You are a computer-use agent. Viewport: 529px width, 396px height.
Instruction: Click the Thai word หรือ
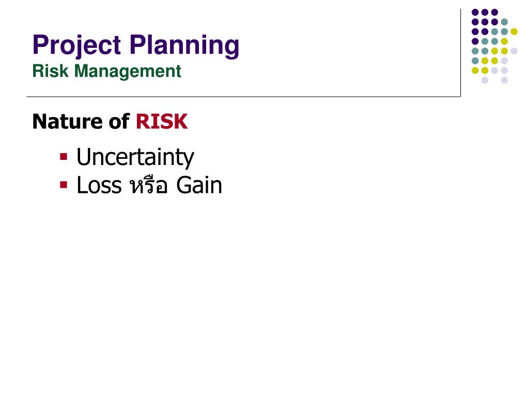coord(149,185)
